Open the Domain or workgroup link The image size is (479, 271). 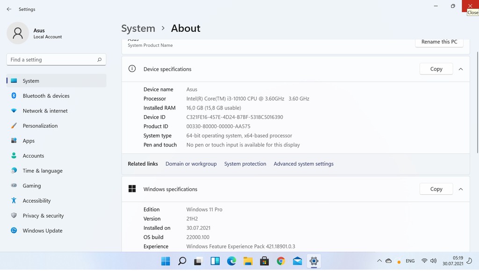coord(191,164)
